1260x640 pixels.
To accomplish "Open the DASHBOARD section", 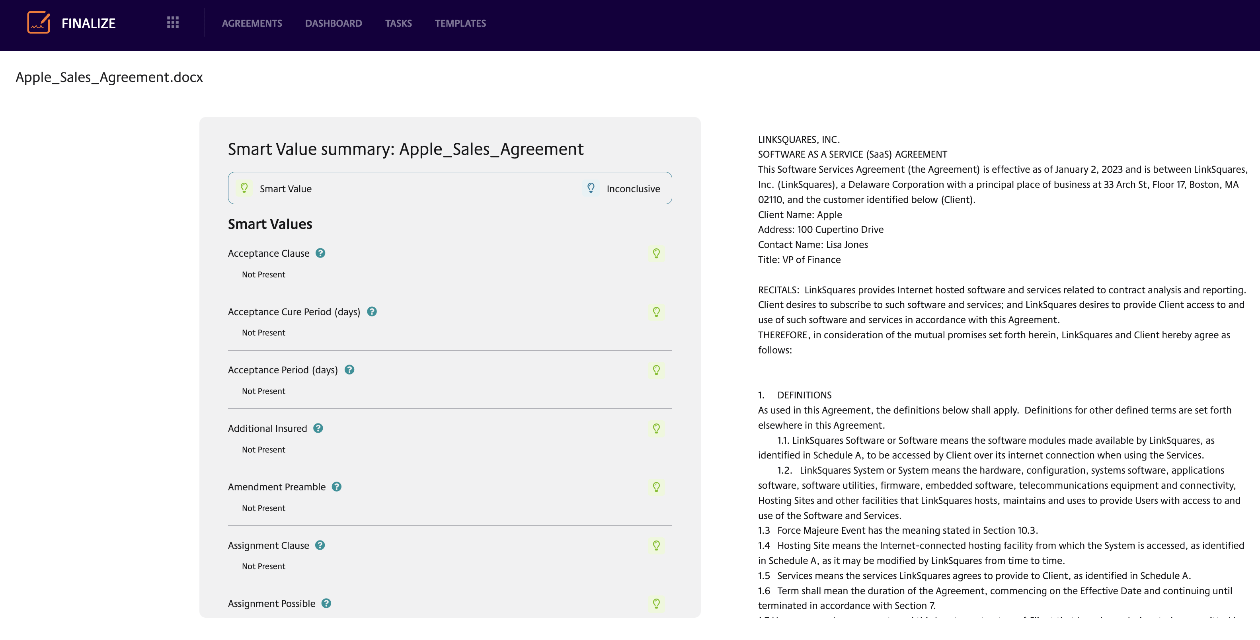I will (333, 23).
